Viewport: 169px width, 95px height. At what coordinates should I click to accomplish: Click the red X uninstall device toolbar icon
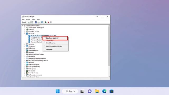tap(48, 22)
